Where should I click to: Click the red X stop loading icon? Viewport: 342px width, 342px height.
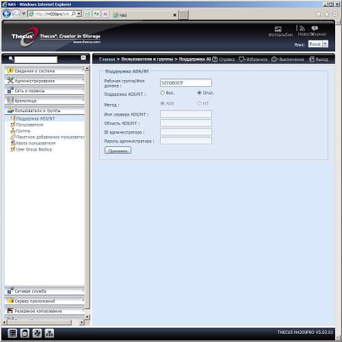pyautogui.click(x=105, y=14)
